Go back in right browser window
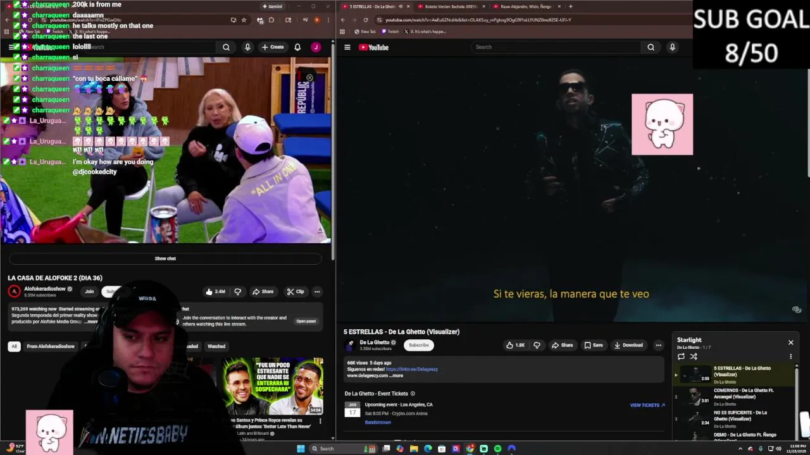This screenshot has height=455, width=810. tap(342, 20)
